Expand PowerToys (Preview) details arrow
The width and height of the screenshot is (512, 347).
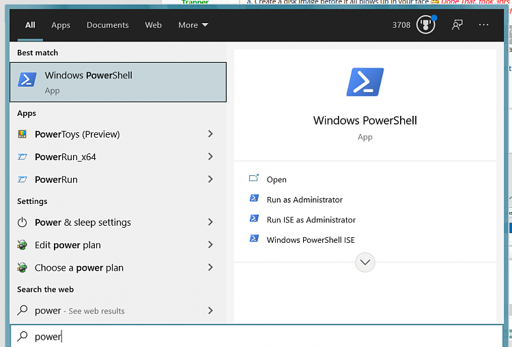click(211, 134)
